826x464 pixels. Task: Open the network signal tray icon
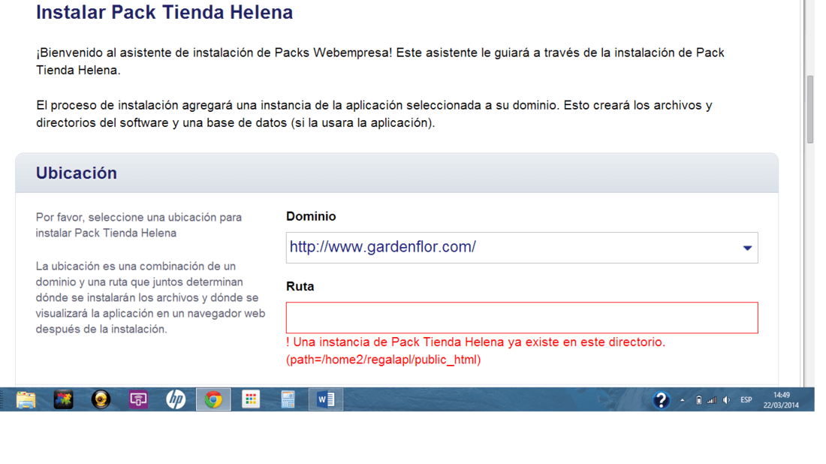pyautogui.click(x=712, y=400)
